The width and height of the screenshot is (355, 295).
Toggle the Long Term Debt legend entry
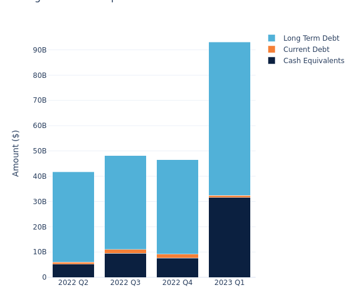[x=311, y=38]
